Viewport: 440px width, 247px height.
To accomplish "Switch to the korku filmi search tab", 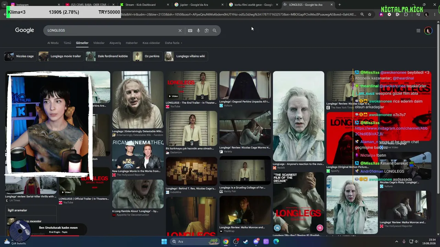I will [253, 5].
